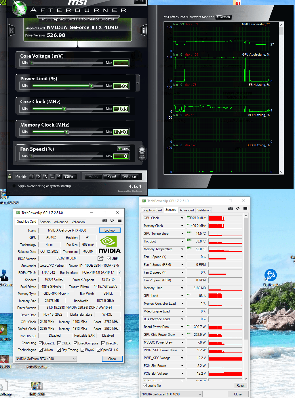295x398 pixels.
Task: Switch to Sensors tab in left GPU-Z window
Action: [x=45, y=222]
